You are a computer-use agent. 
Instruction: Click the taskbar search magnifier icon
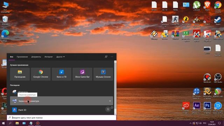10,123
